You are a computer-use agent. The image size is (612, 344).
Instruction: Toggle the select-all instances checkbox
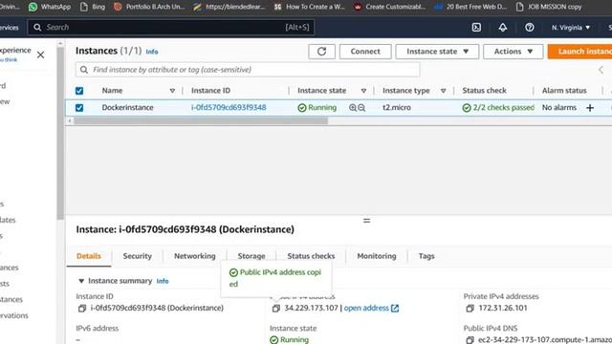[x=79, y=91]
